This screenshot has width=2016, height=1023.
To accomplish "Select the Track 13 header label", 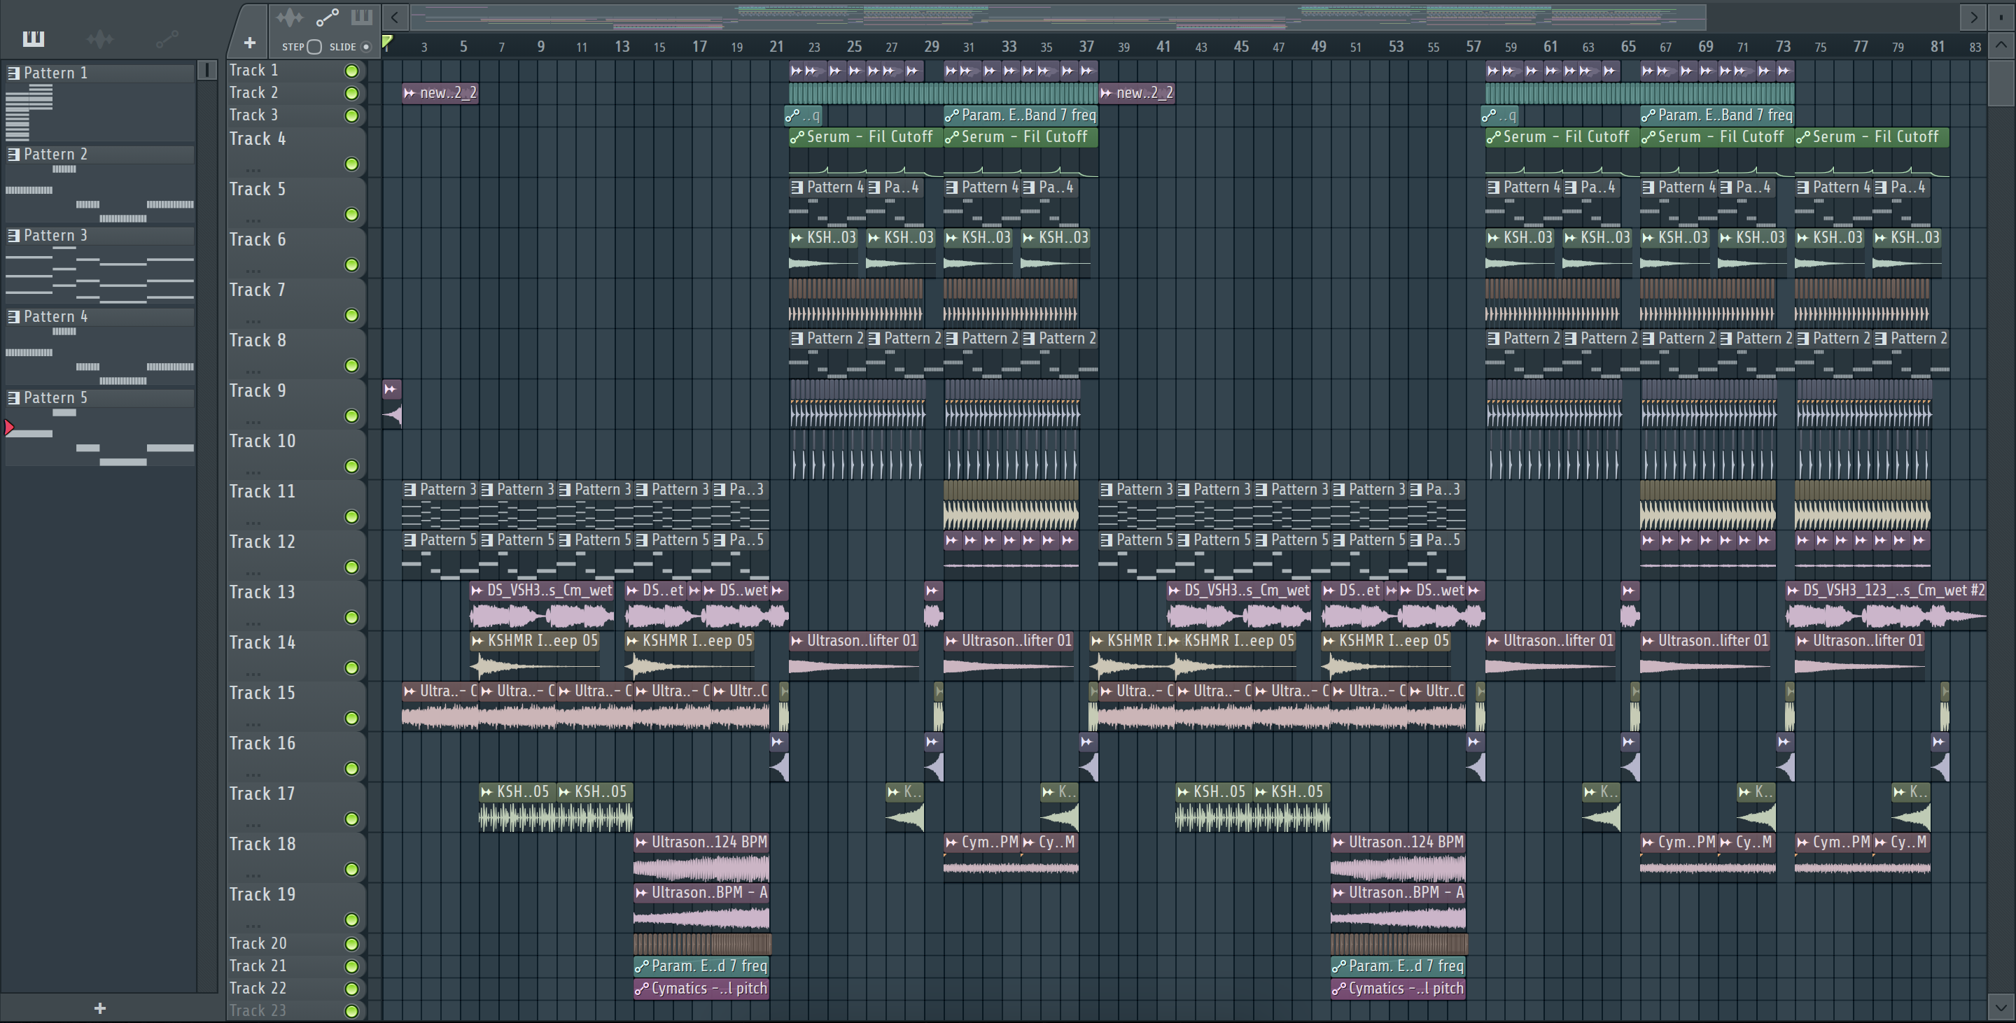I will pyautogui.click(x=262, y=593).
